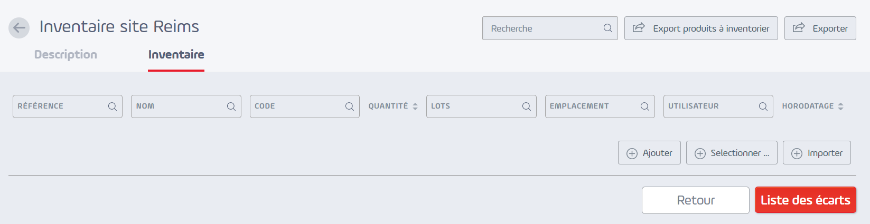Click the search icon in UTILISATEUR filter

[x=763, y=106]
